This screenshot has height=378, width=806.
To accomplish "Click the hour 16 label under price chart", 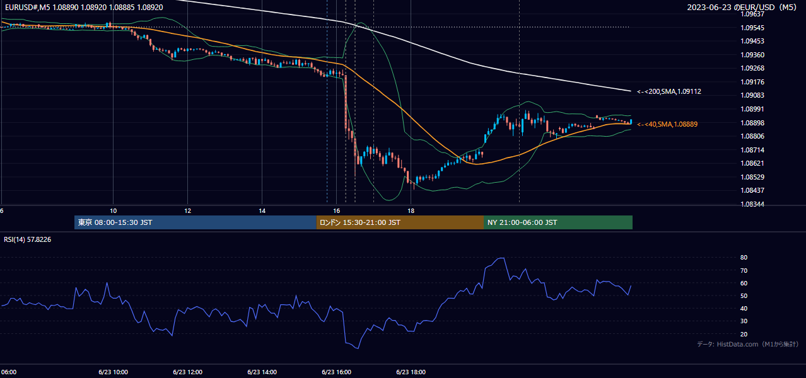I will [x=337, y=210].
